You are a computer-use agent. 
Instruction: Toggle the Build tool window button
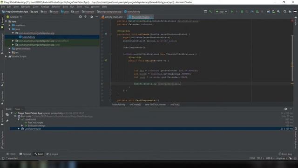[x=39, y=154]
